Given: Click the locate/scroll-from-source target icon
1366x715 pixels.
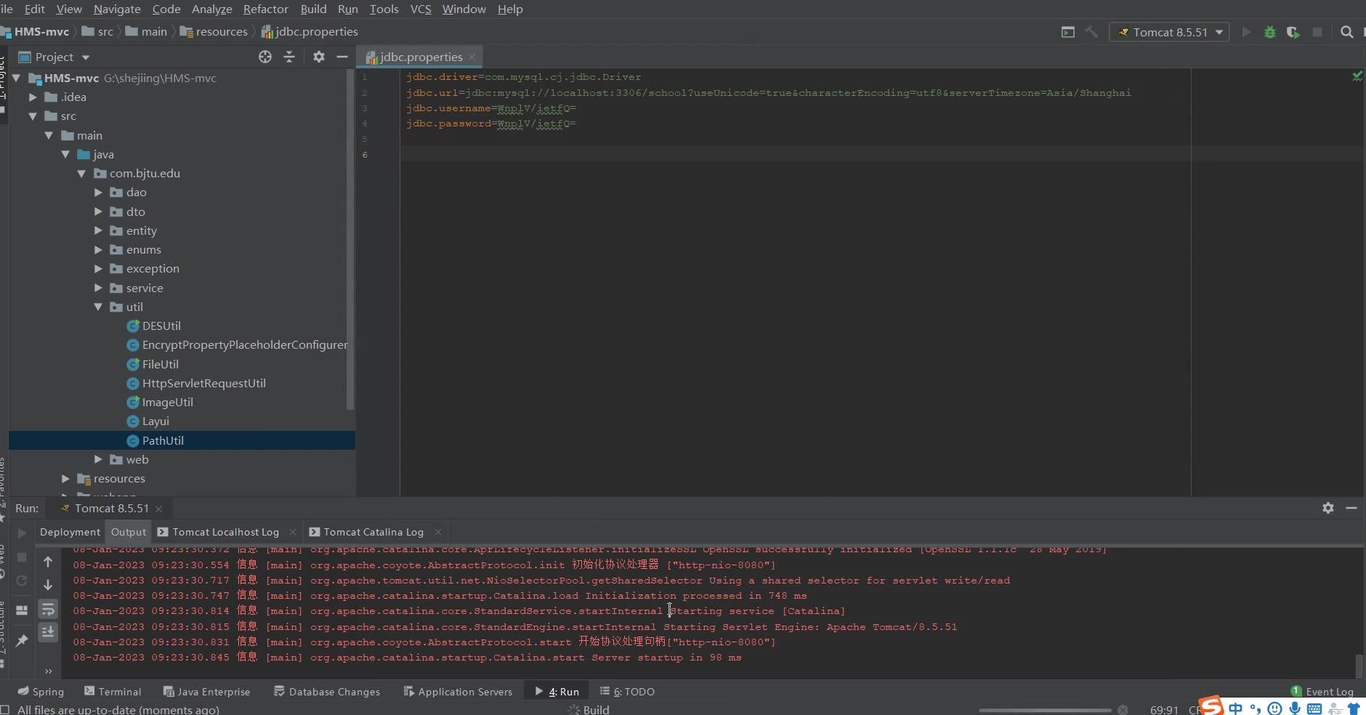Looking at the screenshot, I should tap(265, 57).
